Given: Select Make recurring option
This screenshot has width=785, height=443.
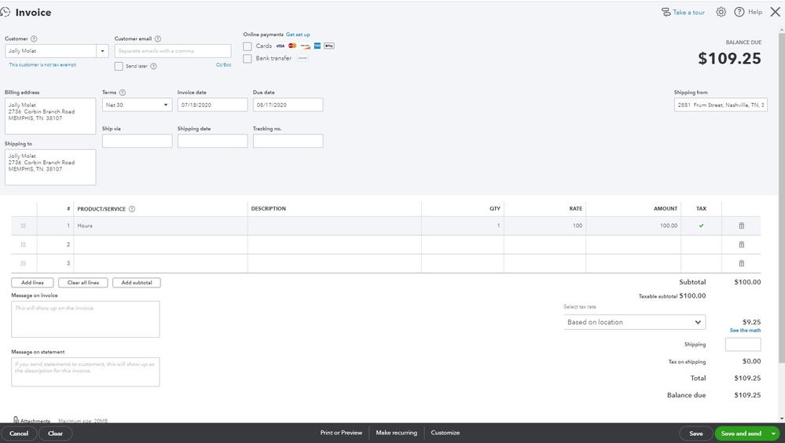Looking at the screenshot, I should [x=397, y=433].
